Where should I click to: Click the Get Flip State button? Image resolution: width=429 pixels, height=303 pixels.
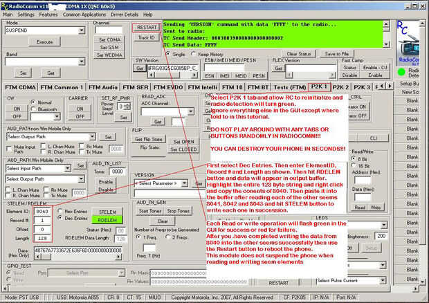point(149,139)
